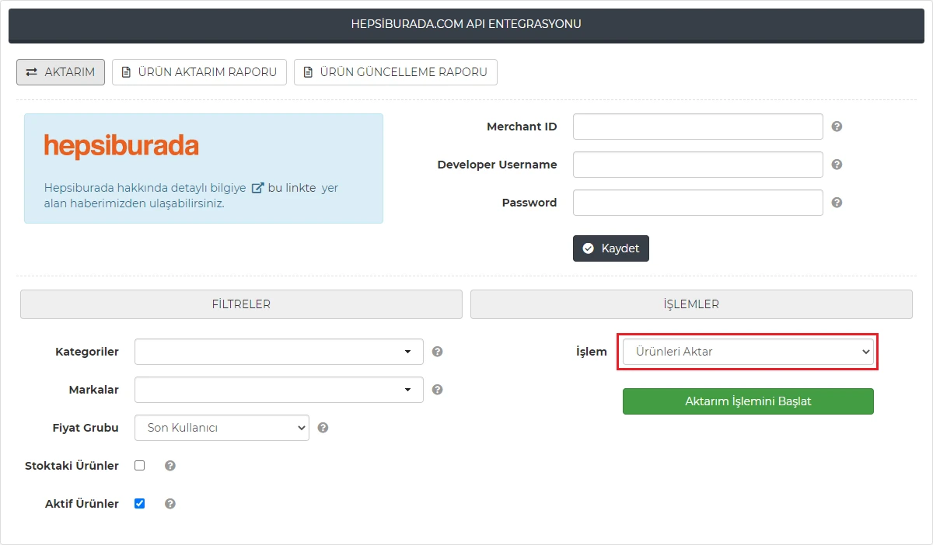The width and height of the screenshot is (933, 545).
Task: Enable the Stoktaki Ürünler checkbox
Action: (139, 465)
